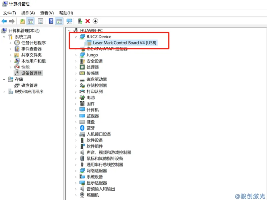This screenshot has width=267, height=200.
Task: Click the back arrow toolbar icon
Action: [x=4, y=21]
